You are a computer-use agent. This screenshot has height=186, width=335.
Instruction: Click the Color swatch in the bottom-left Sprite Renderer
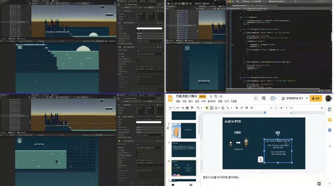pyautogui.click(x=149, y=122)
